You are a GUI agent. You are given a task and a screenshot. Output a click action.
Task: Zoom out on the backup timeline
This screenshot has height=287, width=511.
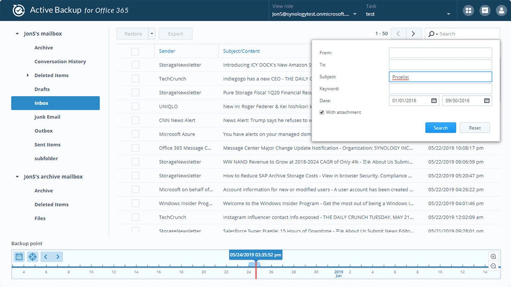(493, 266)
